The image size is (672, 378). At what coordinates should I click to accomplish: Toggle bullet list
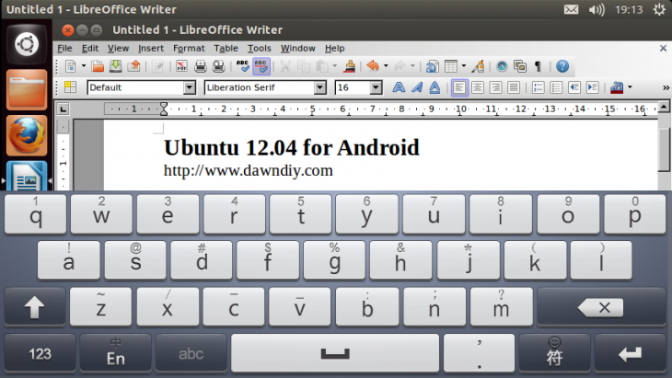pyautogui.click(x=556, y=87)
